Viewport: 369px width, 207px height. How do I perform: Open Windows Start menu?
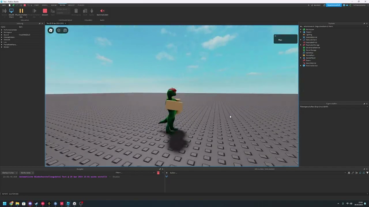(x=5, y=204)
